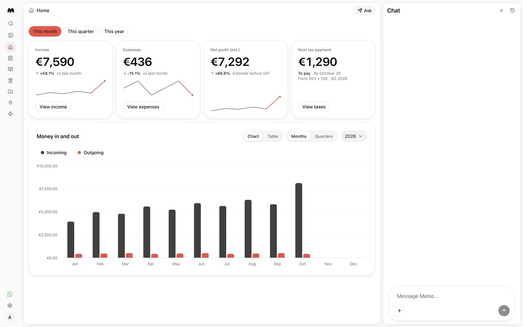This screenshot has height=327, width=523.
Task: Open the open-book ledger icon
Action: [x=10, y=69]
